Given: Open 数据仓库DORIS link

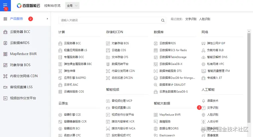Looking at the screenshot, I should (169, 128).
